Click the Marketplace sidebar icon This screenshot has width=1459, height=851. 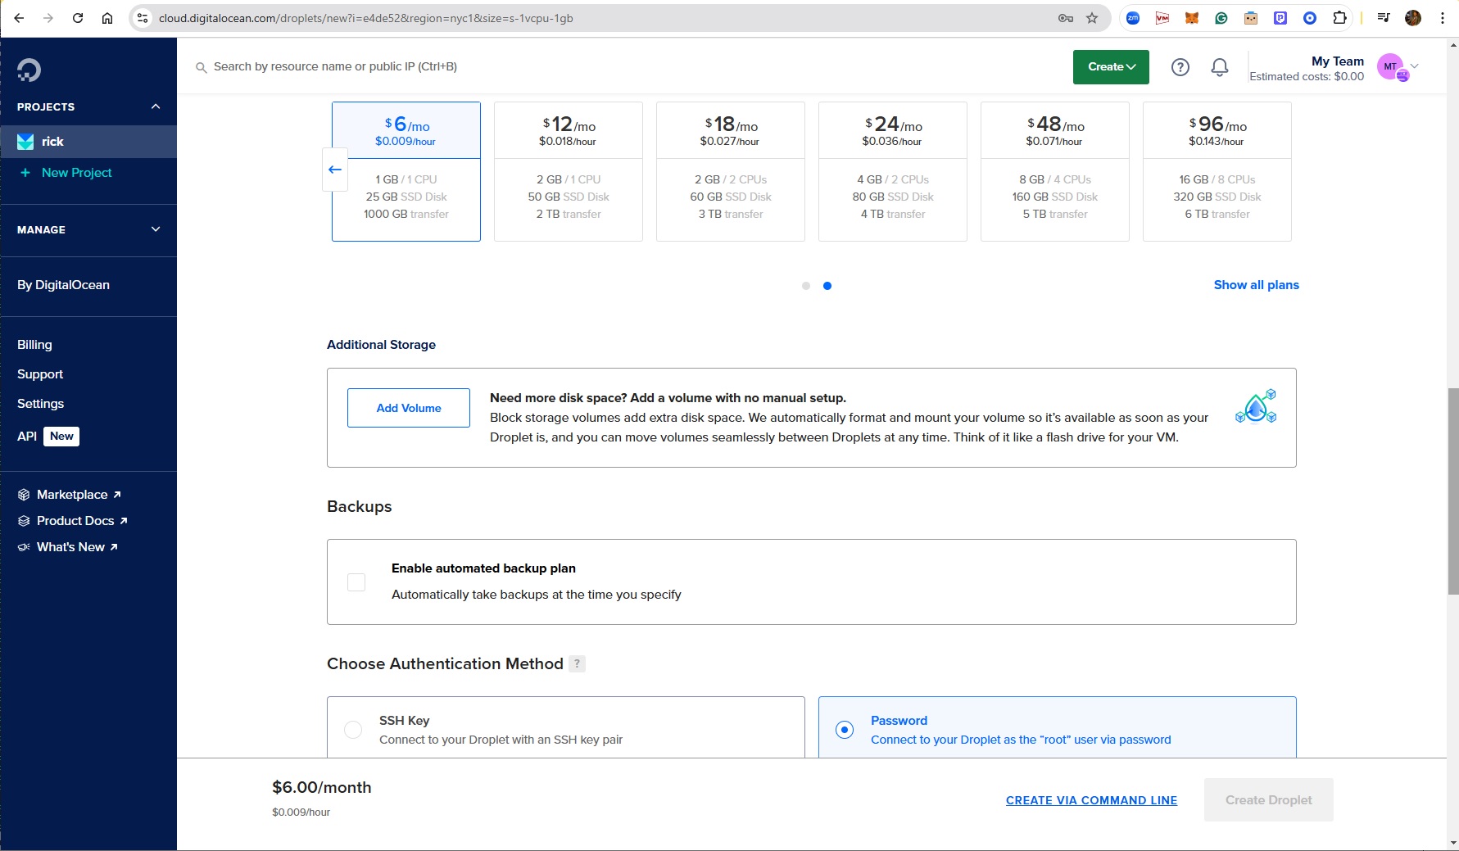(24, 495)
